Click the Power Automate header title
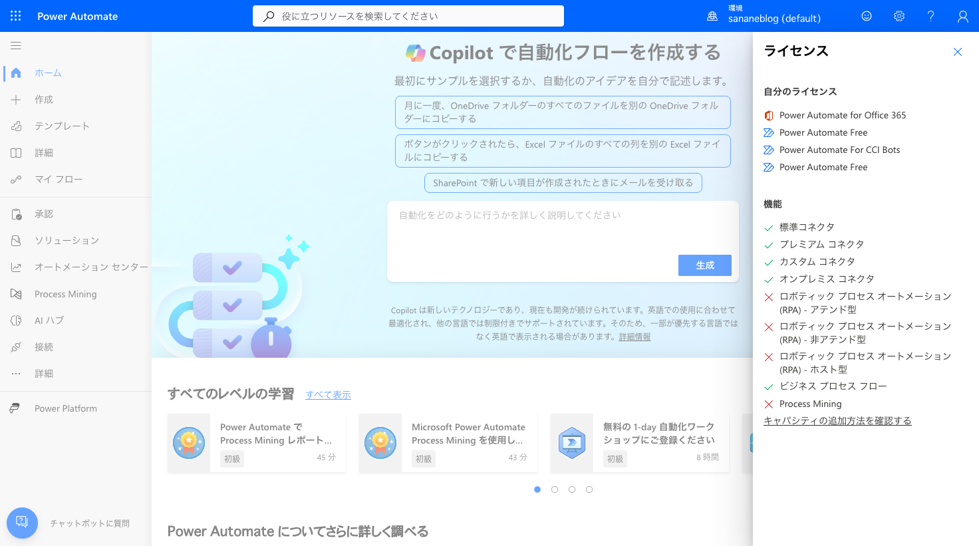This screenshot has height=546, width=979. pos(78,16)
